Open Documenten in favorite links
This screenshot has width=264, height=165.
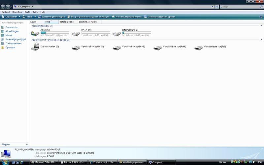[12, 27]
